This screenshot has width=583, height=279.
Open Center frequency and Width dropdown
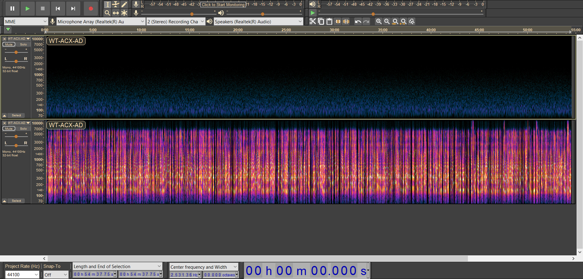[x=203, y=267]
